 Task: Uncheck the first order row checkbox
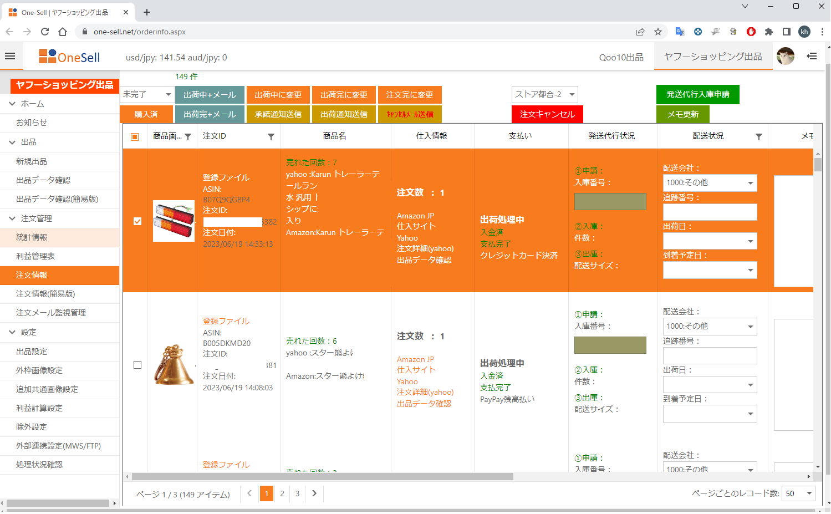(x=136, y=221)
